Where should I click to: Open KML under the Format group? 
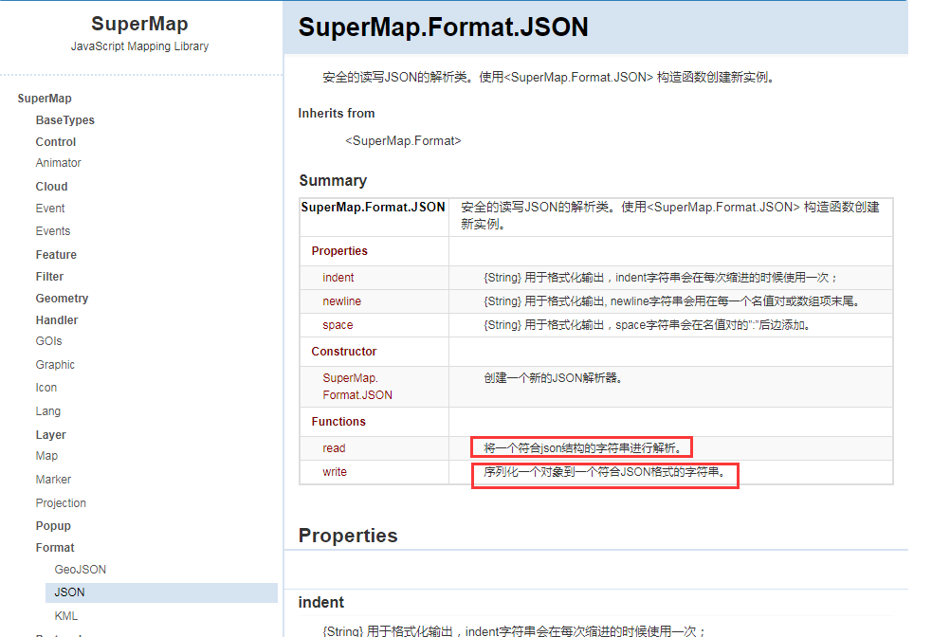66,616
